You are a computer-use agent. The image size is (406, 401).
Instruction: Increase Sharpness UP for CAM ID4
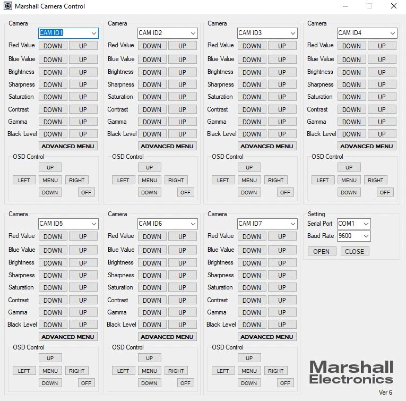382,84
